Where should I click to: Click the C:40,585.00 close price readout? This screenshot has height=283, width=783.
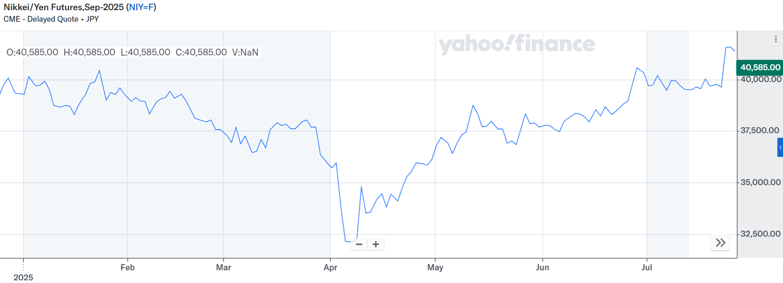201,52
